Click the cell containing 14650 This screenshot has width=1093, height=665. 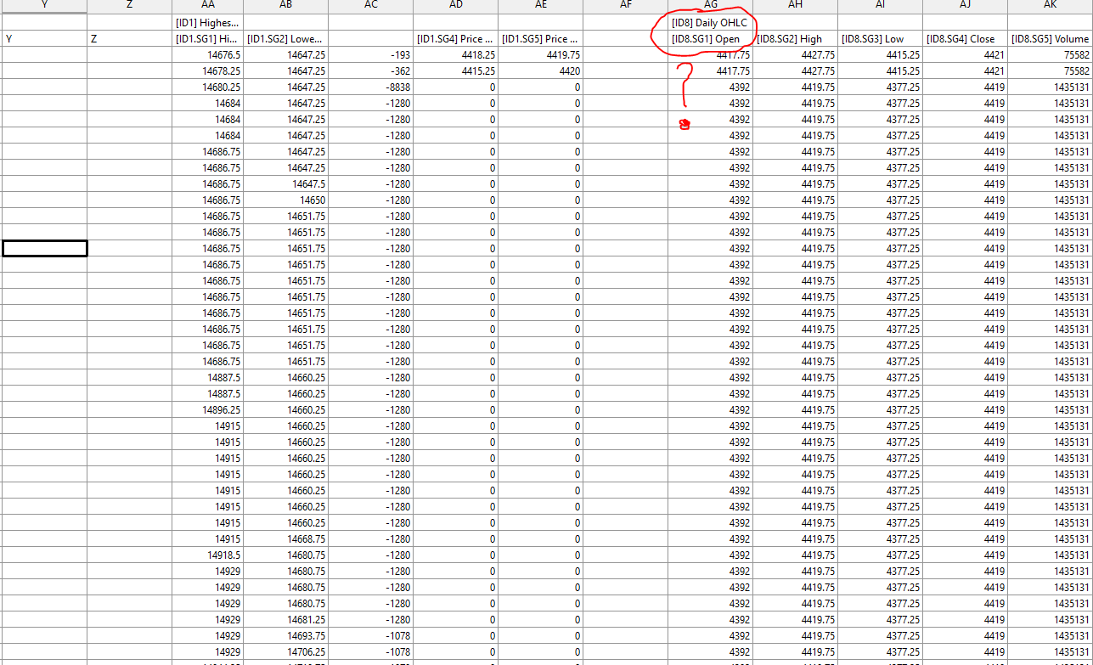(285, 200)
